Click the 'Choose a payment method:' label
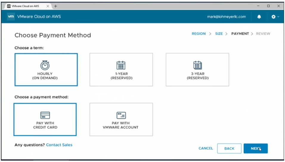This screenshot has height=162, width=285. click(41, 97)
